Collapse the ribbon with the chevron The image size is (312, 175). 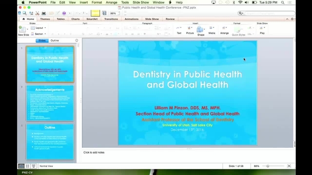287,19
